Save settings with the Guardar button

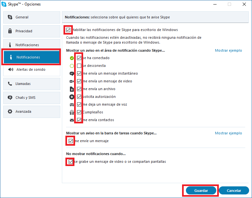[201, 191]
